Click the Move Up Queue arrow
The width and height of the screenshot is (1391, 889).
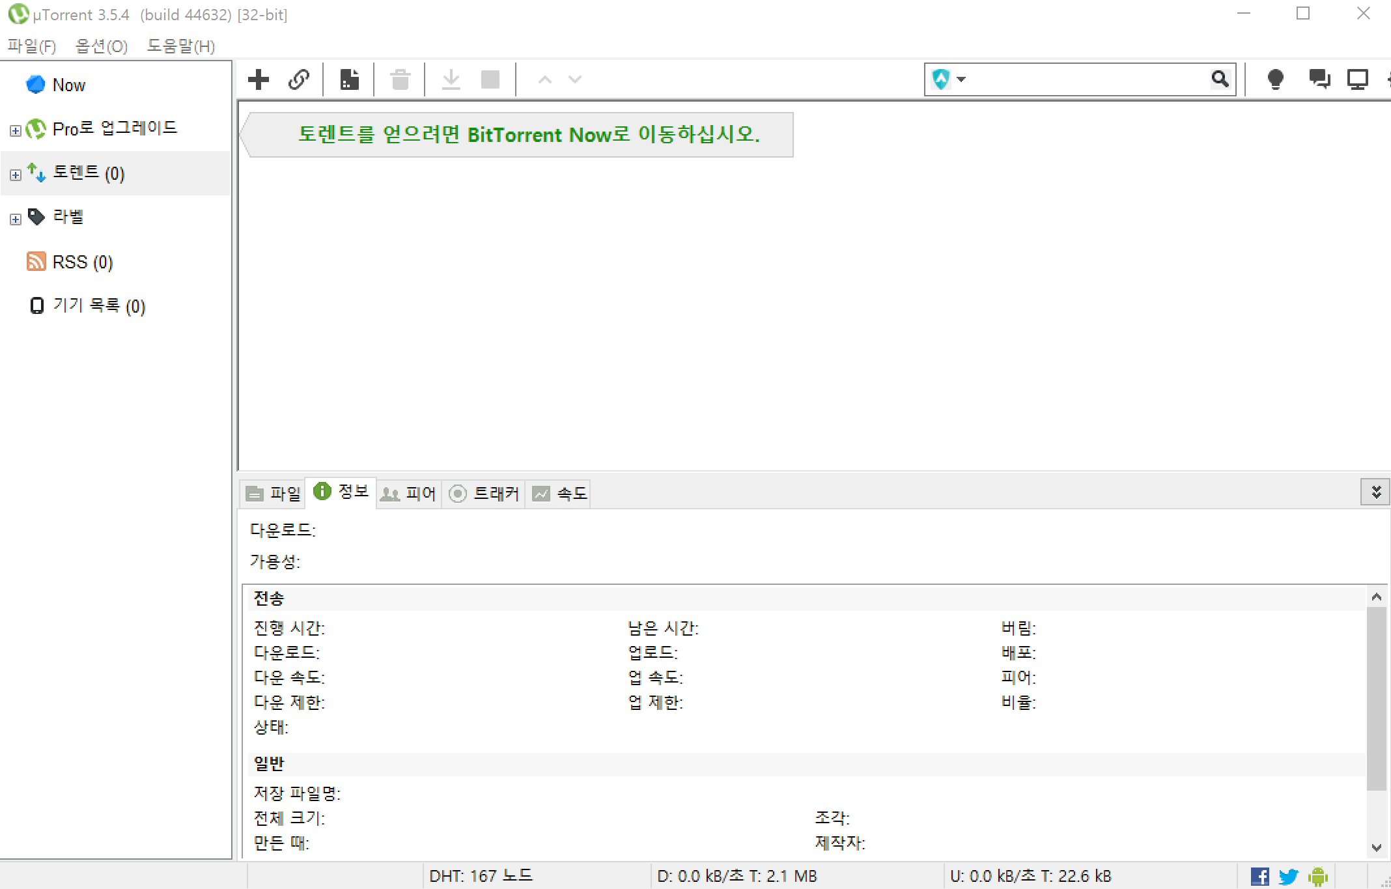[545, 79]
